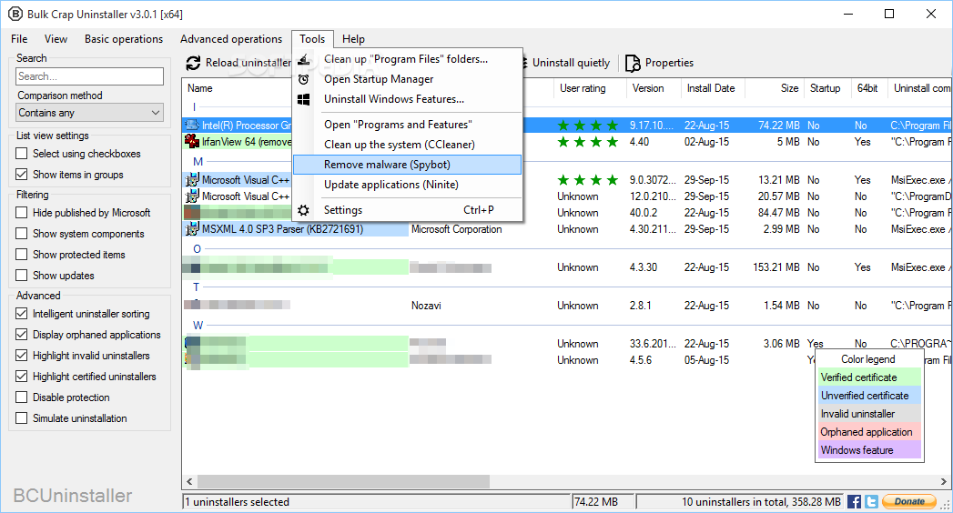Enable Show system components

[21, 234]
